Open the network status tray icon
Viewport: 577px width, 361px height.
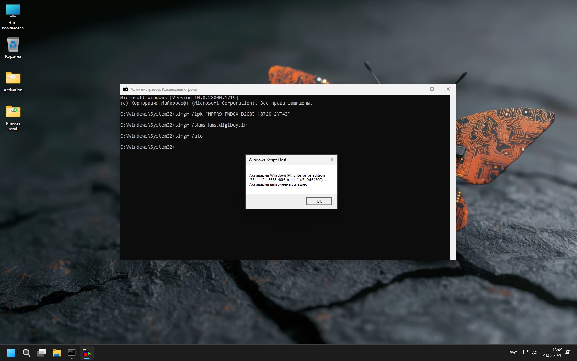526,353
